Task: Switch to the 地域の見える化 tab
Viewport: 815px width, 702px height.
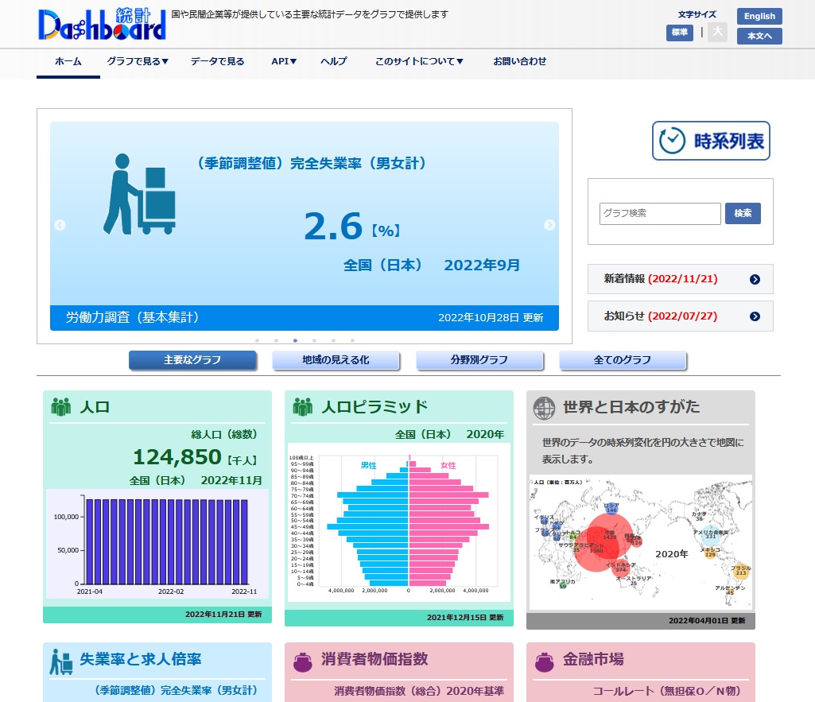Action: coord(336,360)
